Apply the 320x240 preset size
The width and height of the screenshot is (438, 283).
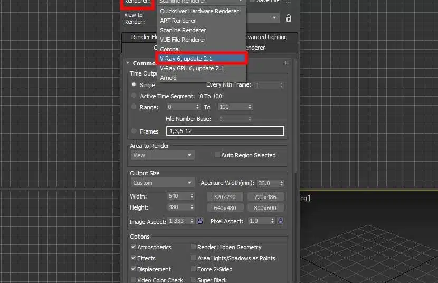click(x=225, y=197)
